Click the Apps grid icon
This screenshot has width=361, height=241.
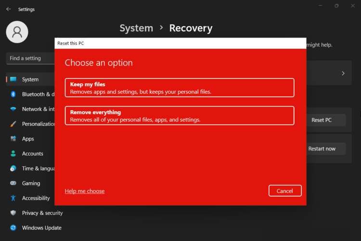[13, 139]
